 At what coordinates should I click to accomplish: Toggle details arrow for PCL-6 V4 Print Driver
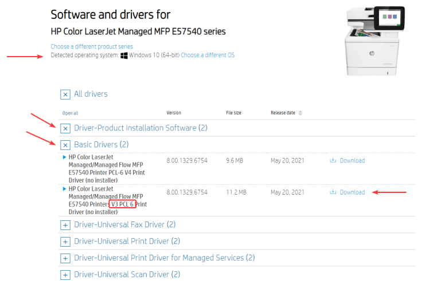64,156
